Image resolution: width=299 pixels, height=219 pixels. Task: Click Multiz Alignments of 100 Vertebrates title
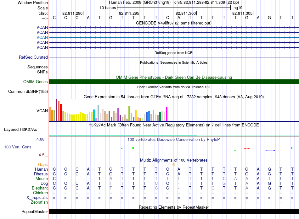coord(174,160)
